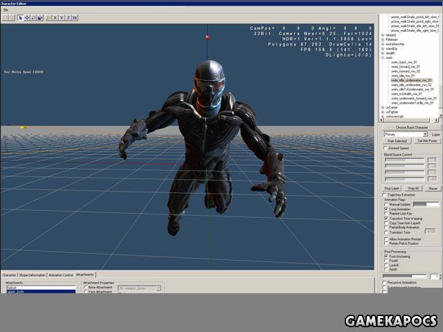This screenshot has width=443, height=332.
Task: Expand the usFighter animation folder
Action: pos(383,112)
